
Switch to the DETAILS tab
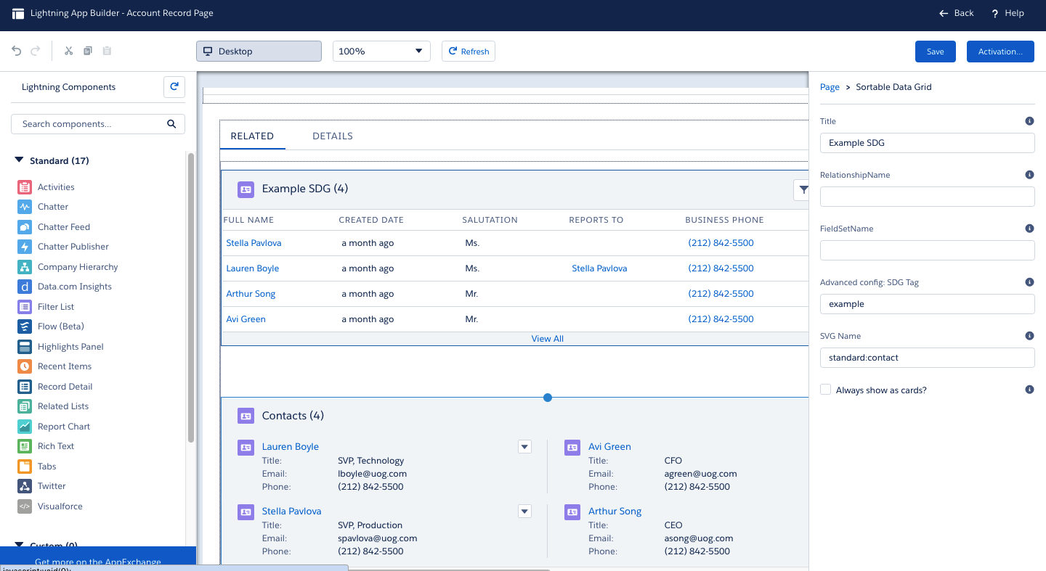pyautogui.click(x=332, y=136)
